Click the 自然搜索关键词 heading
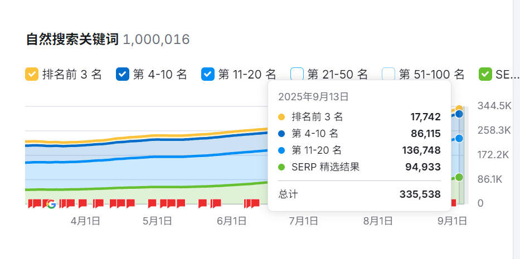The image size is (520, 259). point(72,40)
